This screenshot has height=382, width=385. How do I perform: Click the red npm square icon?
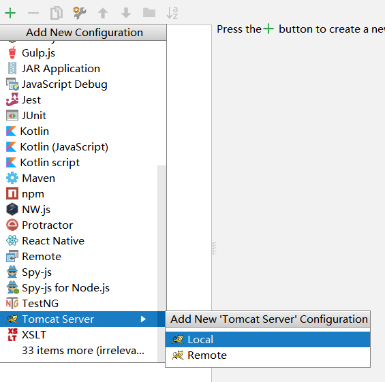(12, 193)
